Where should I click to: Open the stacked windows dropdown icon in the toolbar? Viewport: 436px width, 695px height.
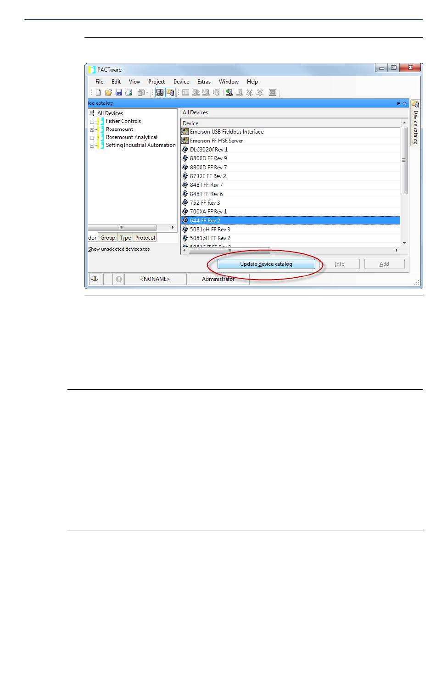[x=143, y=92]
